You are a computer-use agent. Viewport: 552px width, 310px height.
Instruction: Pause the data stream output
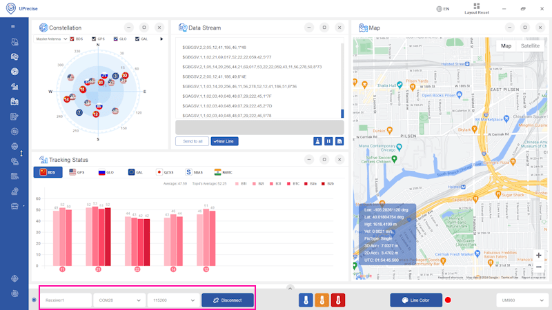(x=328, y=141)
